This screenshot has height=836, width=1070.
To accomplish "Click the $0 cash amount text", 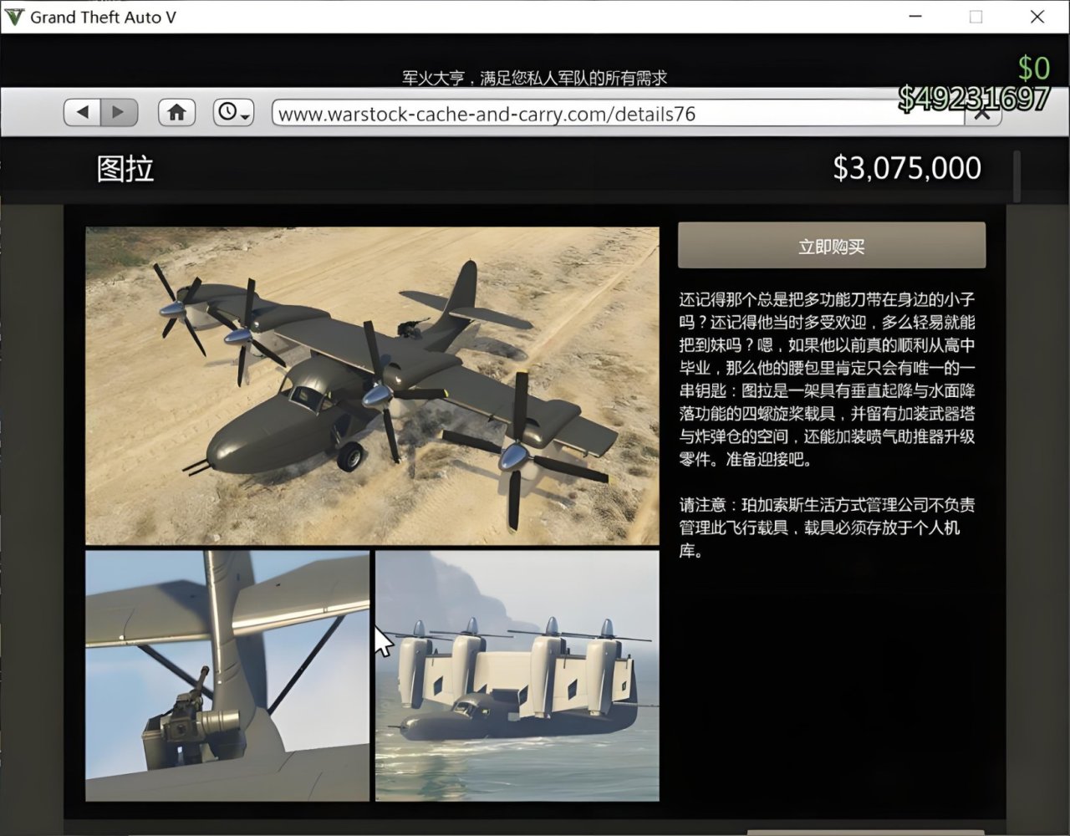I will (1034, 67).
